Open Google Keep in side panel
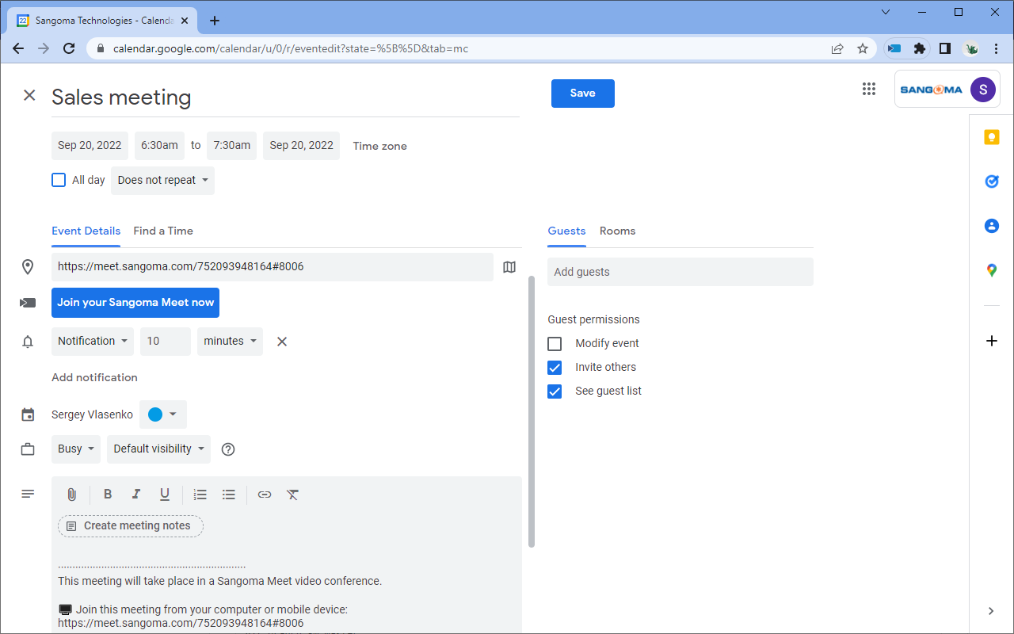 point(991,137)
